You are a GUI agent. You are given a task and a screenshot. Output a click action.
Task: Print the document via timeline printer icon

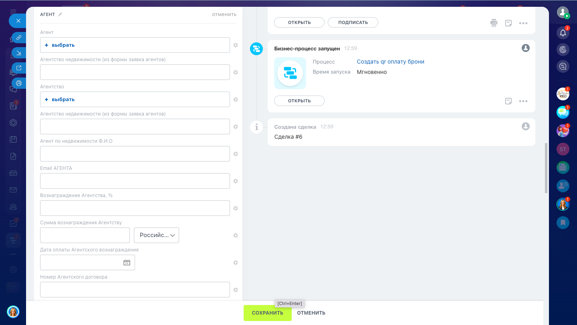(x=494, y=23)
